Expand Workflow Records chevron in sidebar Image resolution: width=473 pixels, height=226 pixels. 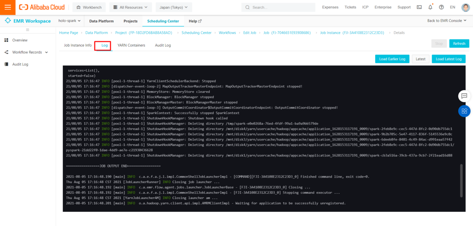pyautogui.click(x=47, y=52)
